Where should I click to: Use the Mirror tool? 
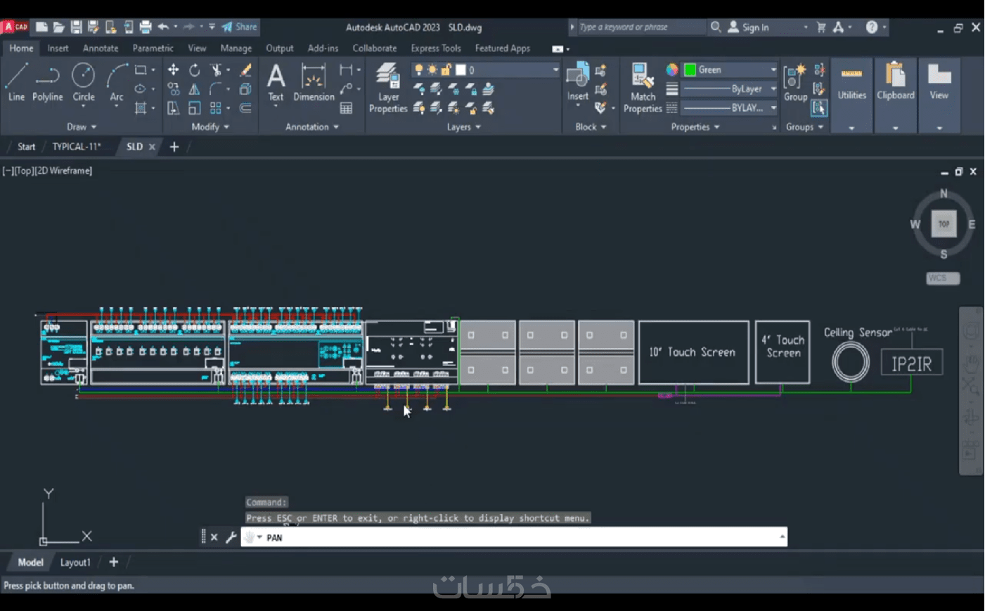pyautogui.click(x=195, y=89)
